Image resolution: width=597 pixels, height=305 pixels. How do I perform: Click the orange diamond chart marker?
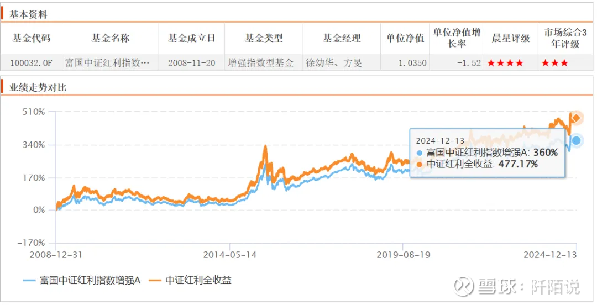pyautogui.click(x=576, y=118)
